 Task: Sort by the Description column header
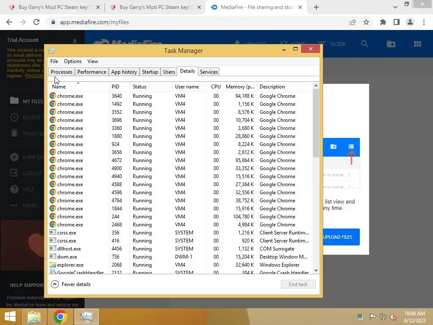pos(285,86)
